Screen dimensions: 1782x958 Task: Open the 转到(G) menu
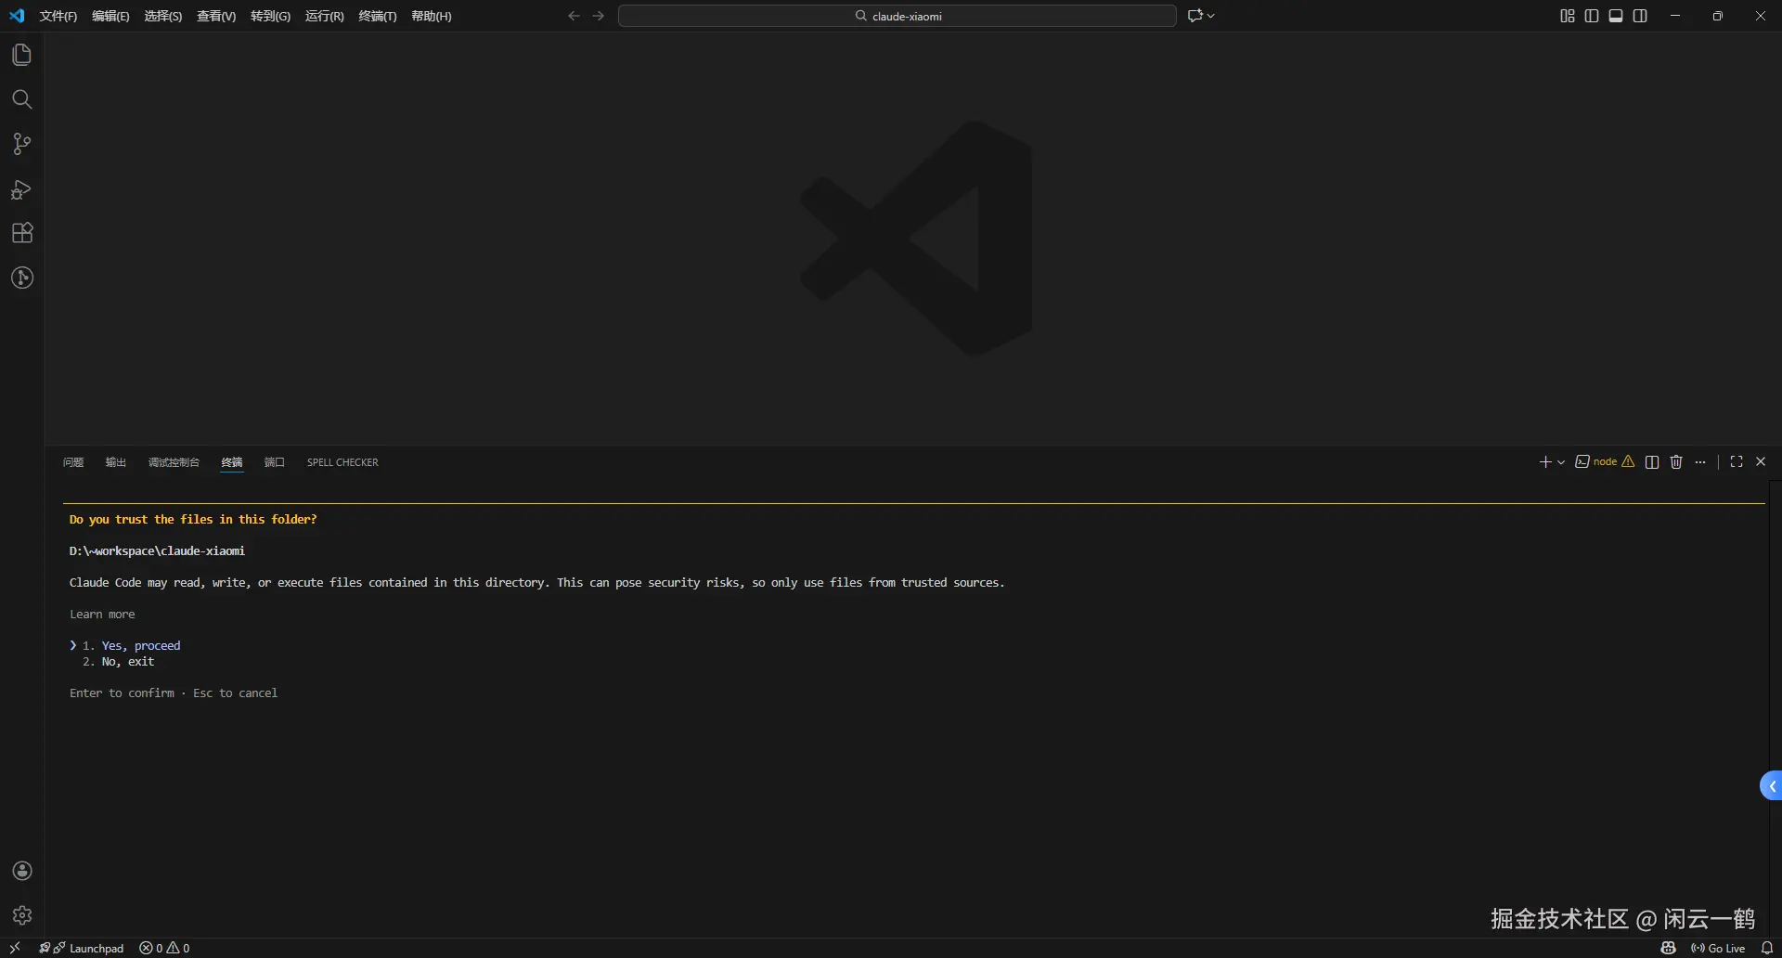point(270,16)
